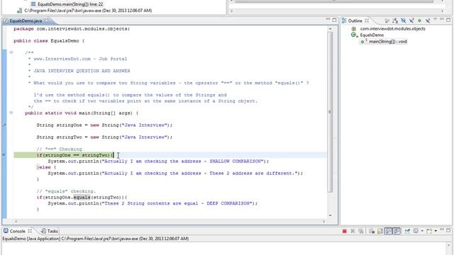Maximize the Console panel
Screen dimensions: 454x255
448,230
